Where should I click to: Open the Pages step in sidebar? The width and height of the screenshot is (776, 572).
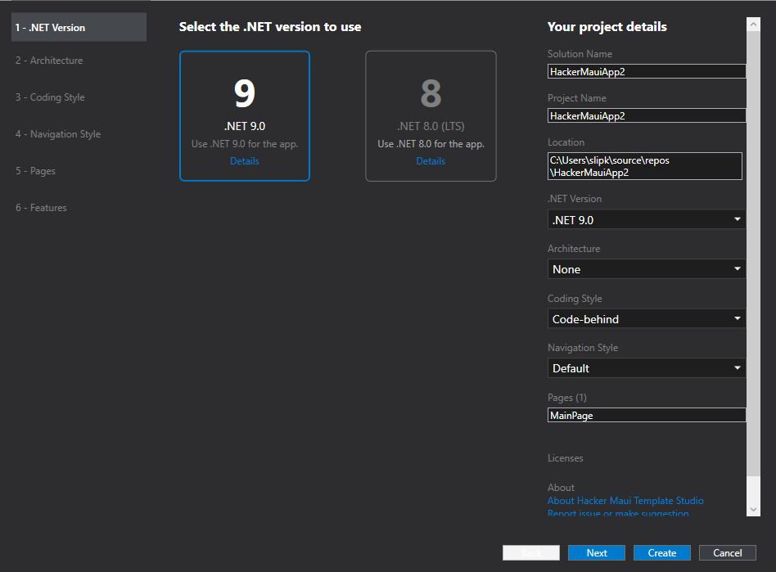click(x=35, y=171)
